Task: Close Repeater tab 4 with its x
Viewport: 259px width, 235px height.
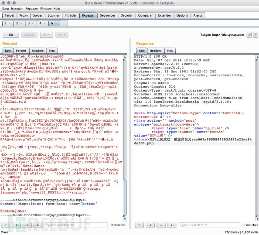Action: 44,24
